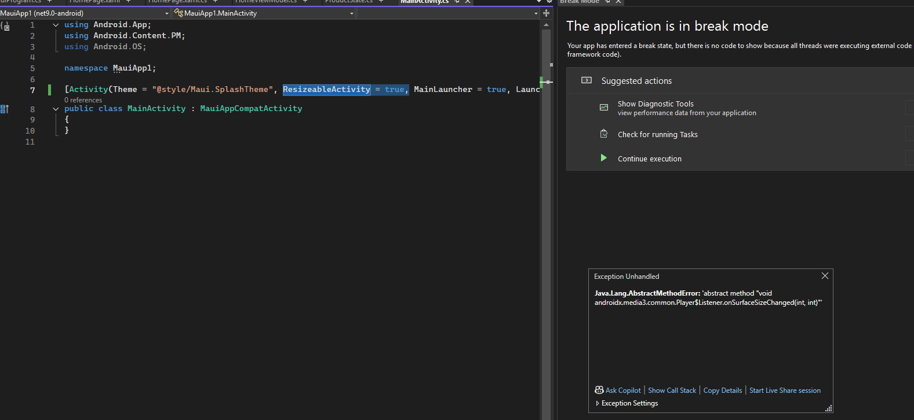Close the Exception Unhandled popup

825,276
